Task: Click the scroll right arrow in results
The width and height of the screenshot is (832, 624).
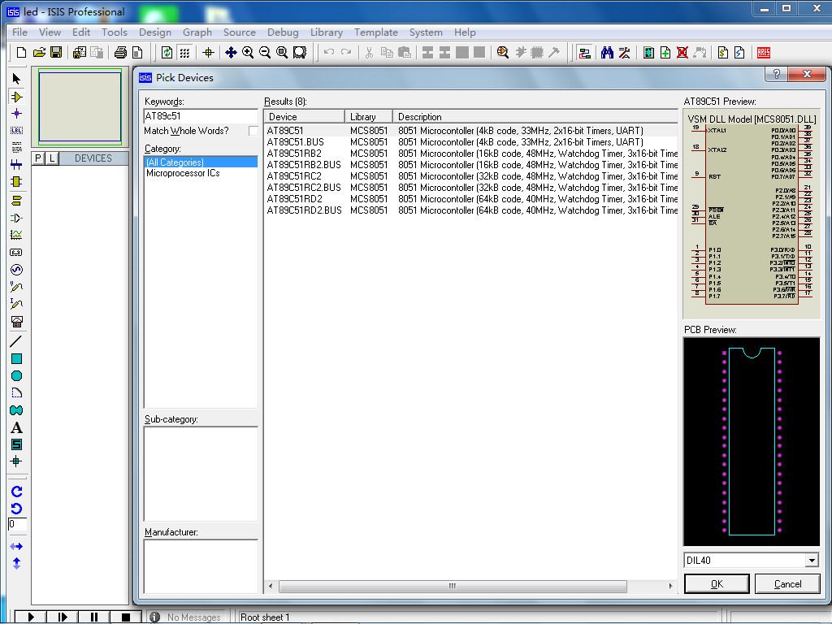Action: point(670,587)
